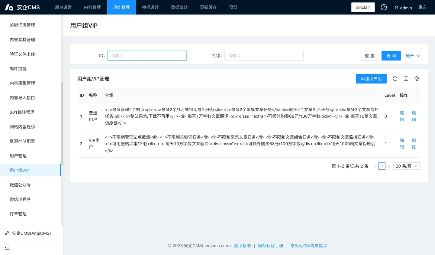This screenshot has height=255, width=435.
Task: Open the 意见反馈&需求提议 footer link
Action: pyautogui.click(x=309, y=246)
